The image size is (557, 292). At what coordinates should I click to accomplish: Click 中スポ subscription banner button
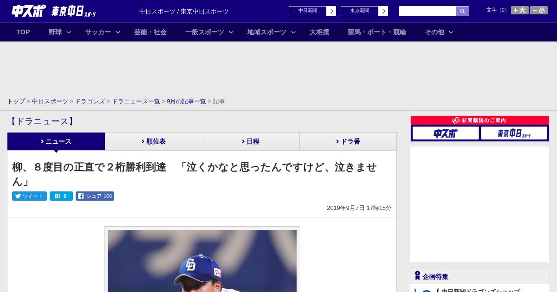click(446, 133)
